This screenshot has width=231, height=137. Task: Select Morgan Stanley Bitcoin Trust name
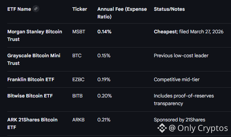pyautogui.click(x=35, y=35)
